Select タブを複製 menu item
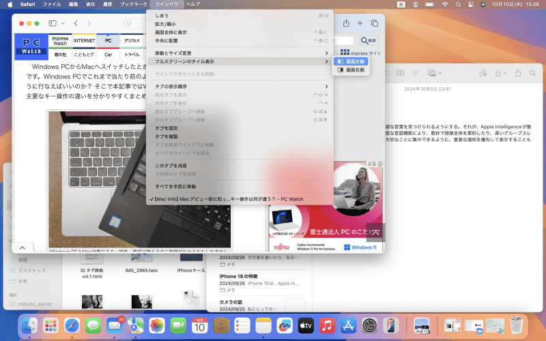 (240, 137)
